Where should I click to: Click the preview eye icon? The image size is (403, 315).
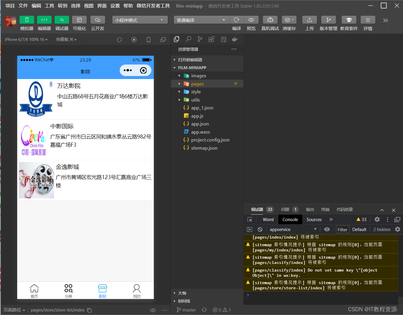(251, 20)
